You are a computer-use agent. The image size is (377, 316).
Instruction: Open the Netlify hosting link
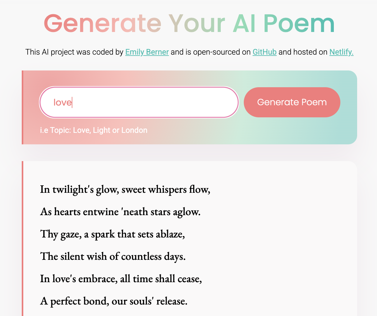[341, 52]
